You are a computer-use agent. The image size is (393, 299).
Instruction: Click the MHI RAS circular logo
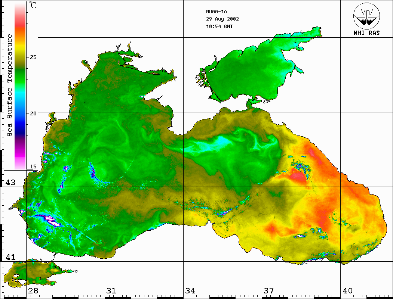(366, 16)
